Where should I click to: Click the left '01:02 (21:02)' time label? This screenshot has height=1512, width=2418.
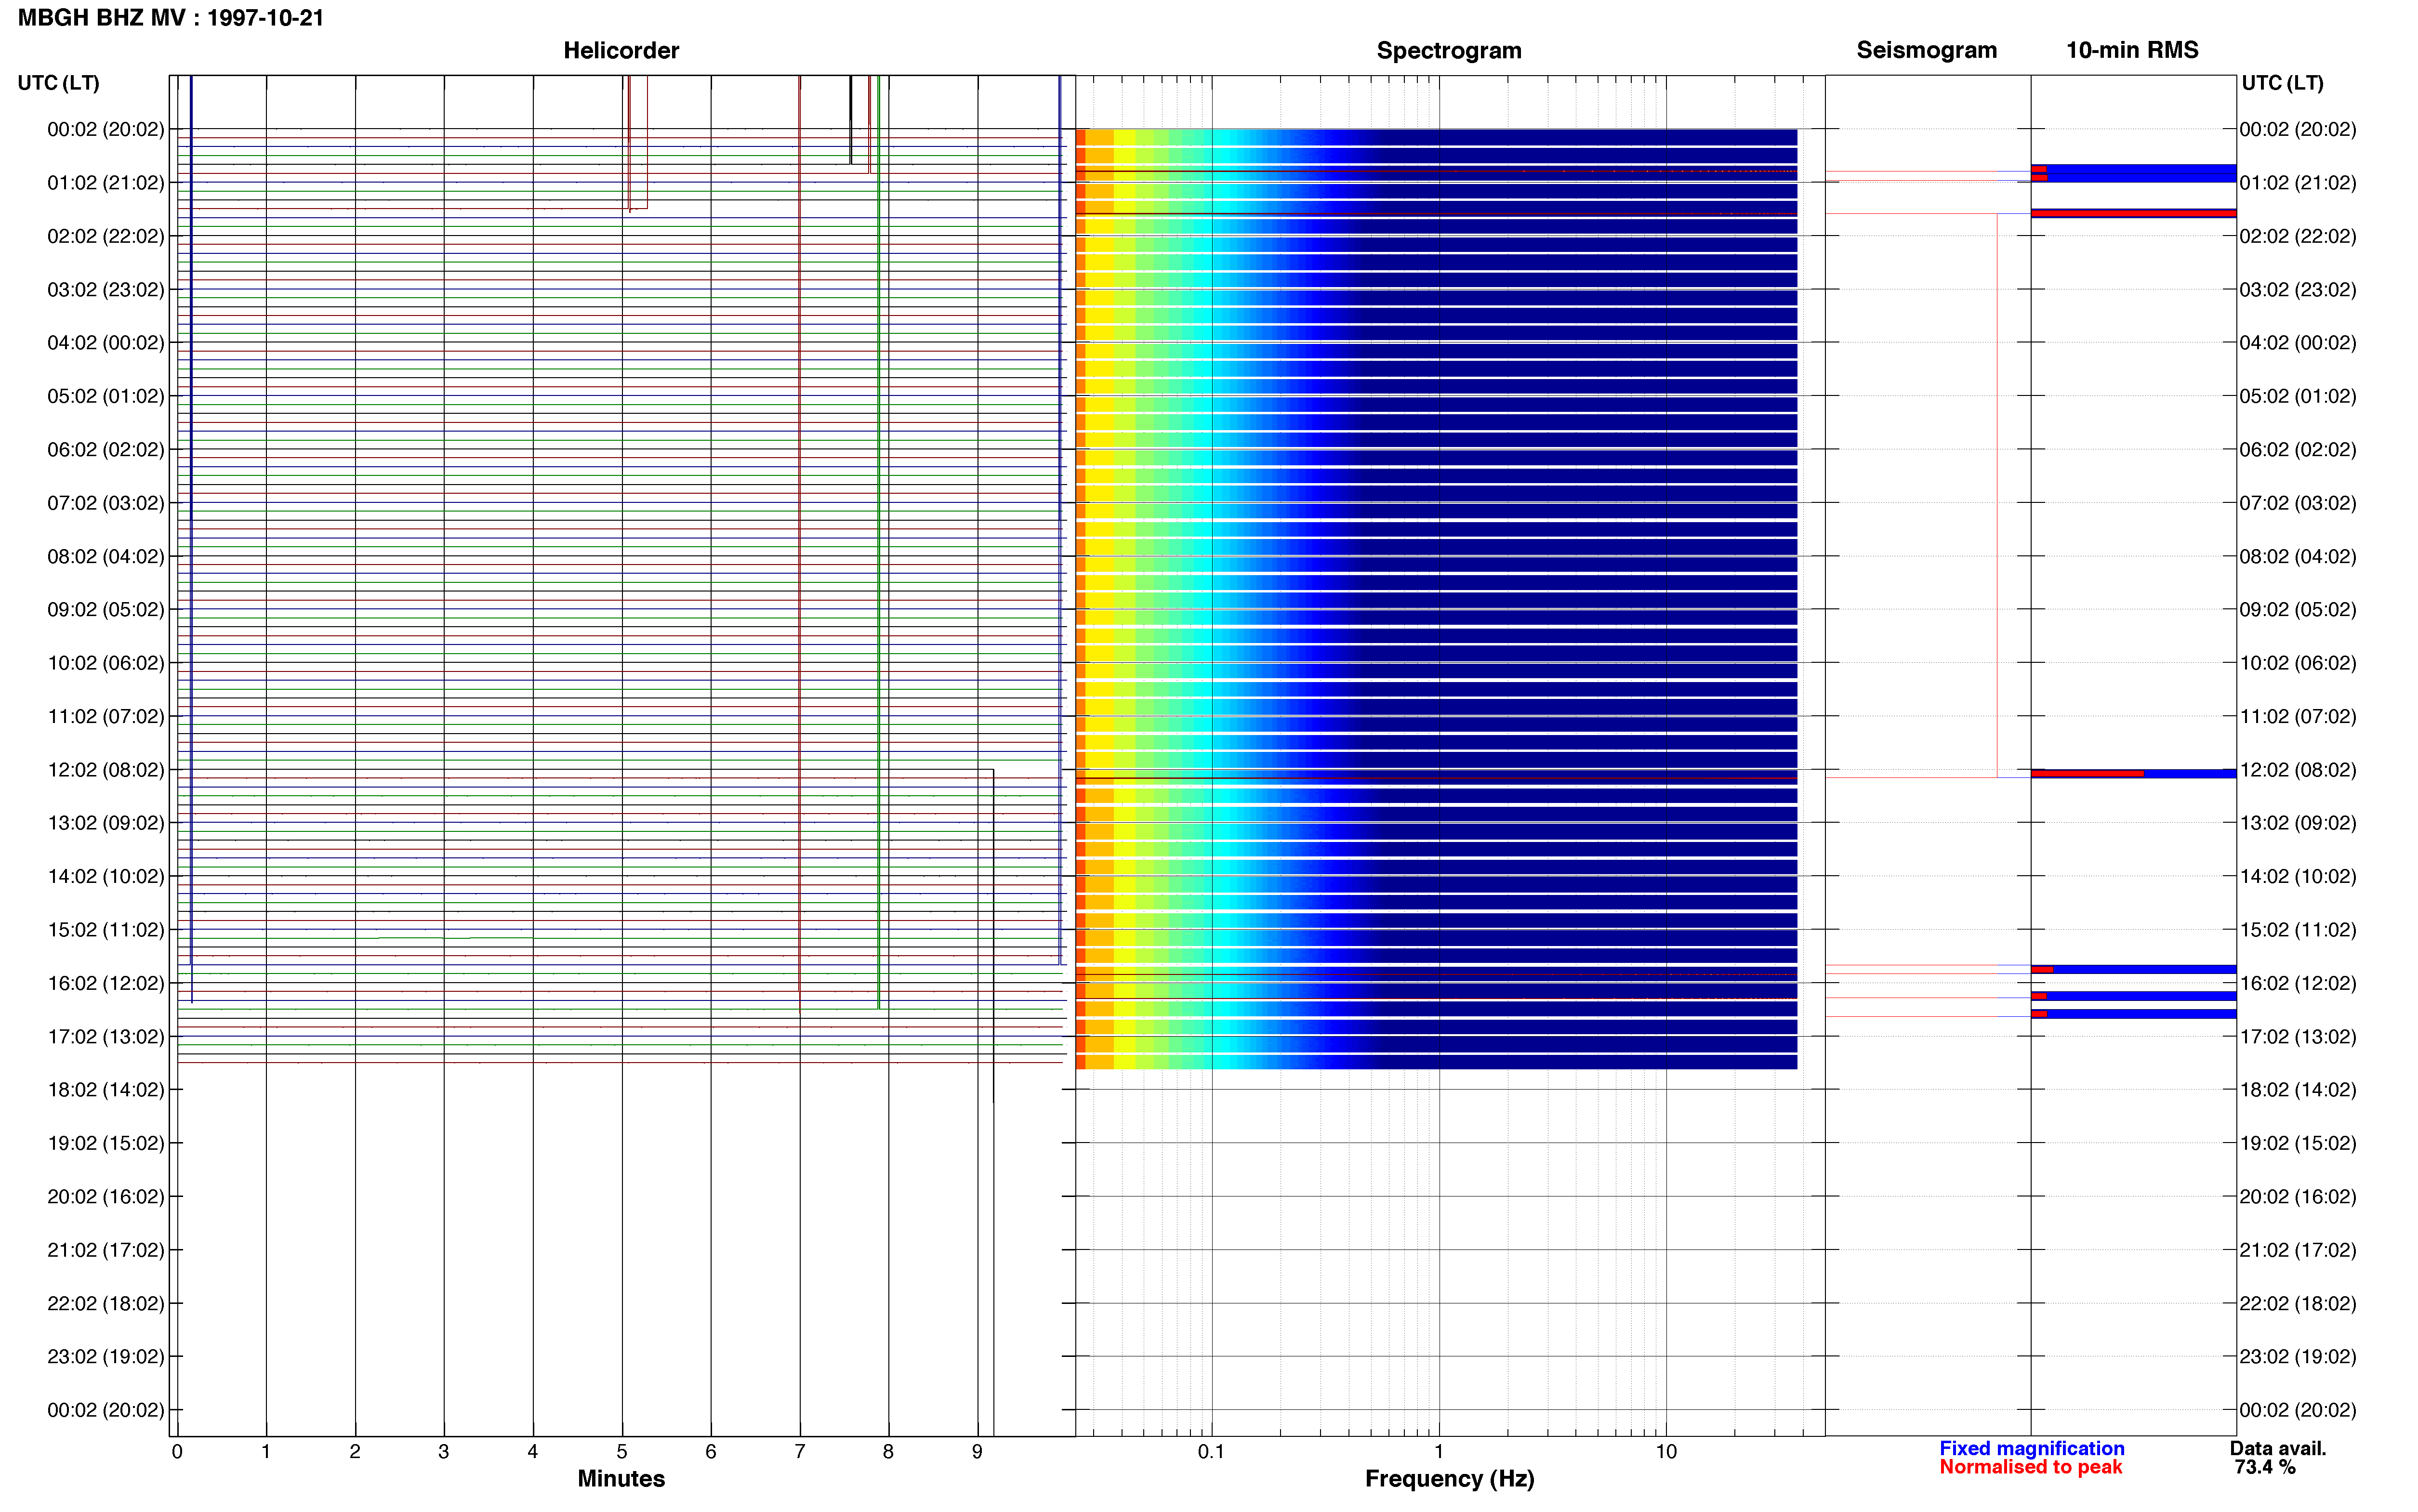coord(106,183)
